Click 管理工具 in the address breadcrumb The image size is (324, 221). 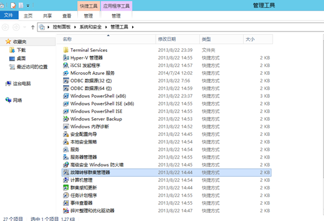(119, 27)
